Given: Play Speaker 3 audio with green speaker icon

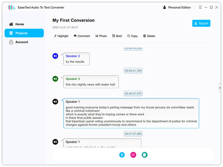Looking at the screenshot, I should point(55,79).
